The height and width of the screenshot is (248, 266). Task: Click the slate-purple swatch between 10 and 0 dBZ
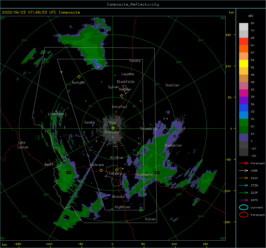tap(244, 137)
